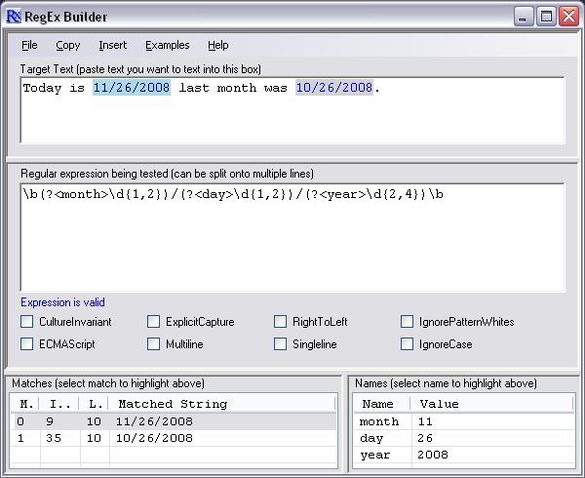Select the first match 11/26/2008

(156, 421)
